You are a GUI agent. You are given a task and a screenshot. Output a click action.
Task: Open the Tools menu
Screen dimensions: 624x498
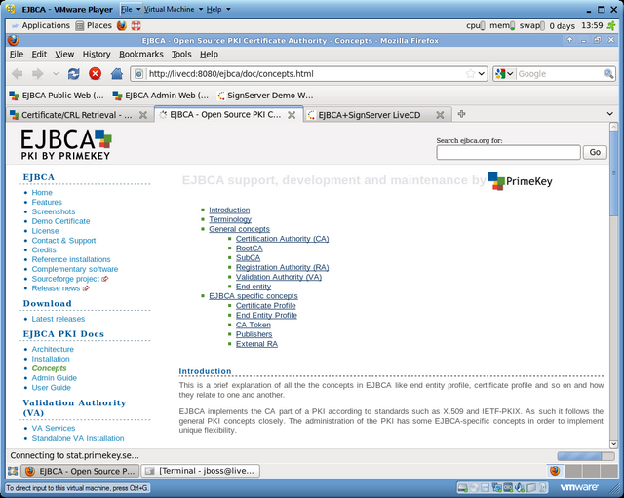click(181, 55)
